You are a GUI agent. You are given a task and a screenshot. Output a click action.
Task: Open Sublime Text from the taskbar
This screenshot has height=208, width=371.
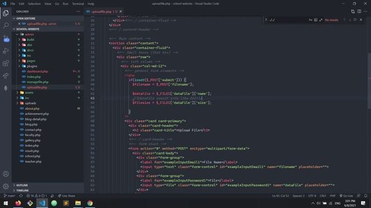click(x=66, y=203)
